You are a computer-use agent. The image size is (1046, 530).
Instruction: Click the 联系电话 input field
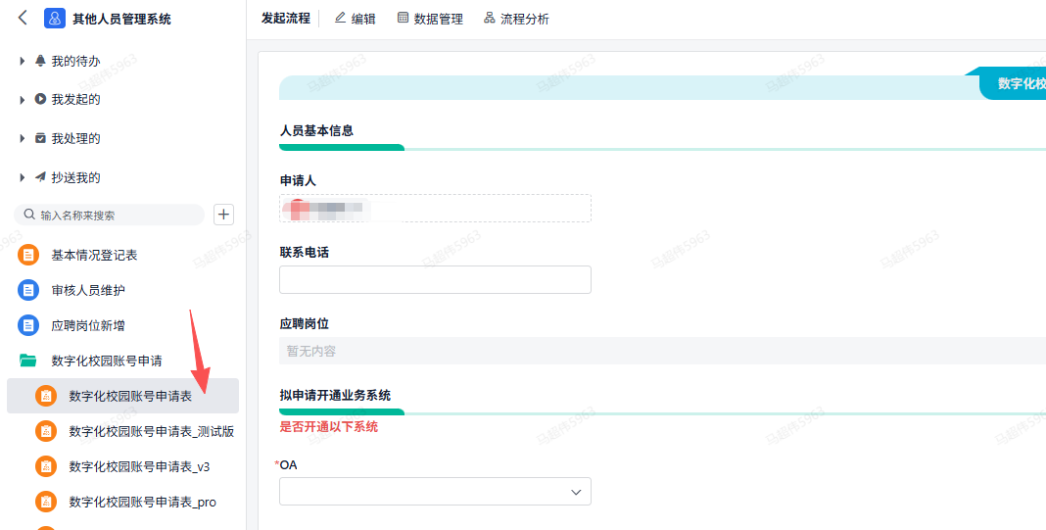435,280
